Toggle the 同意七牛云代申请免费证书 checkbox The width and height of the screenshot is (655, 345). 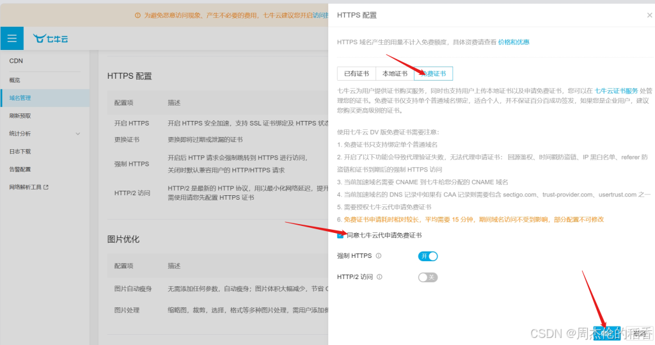click(x=340, y=235)
